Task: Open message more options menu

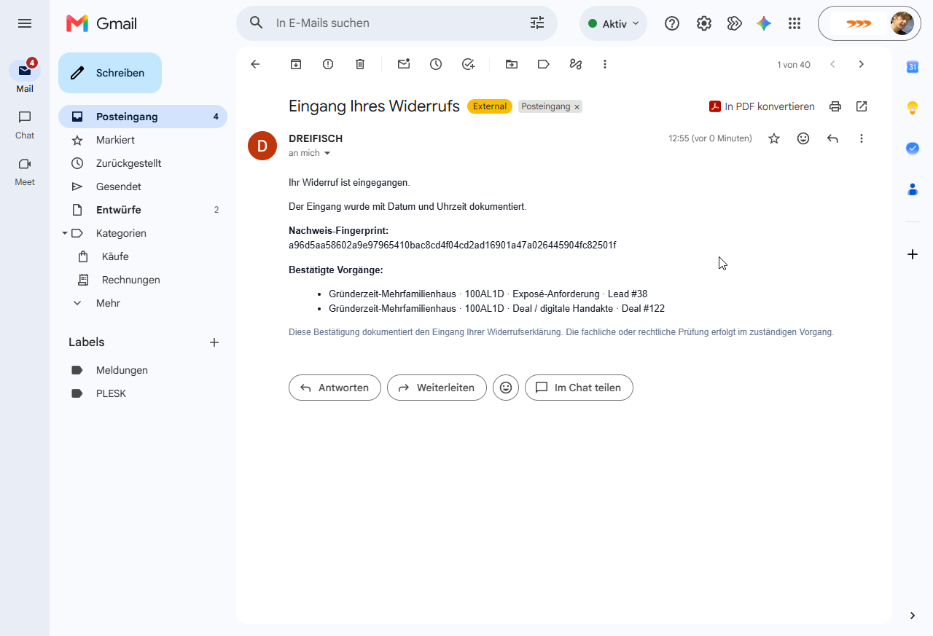Action: click(x=862, y=138)
